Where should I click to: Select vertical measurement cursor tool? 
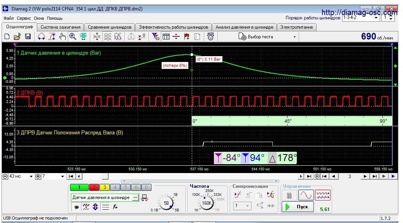[52, 36]
